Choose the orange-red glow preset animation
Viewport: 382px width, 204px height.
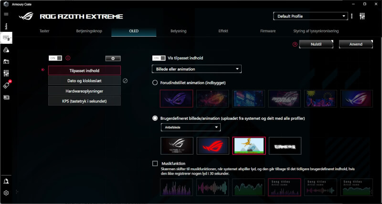click(x=212, y=98)
